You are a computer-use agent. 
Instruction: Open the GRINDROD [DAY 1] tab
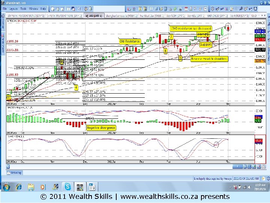(217, 15)
